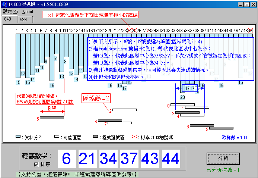Click the app icon in title bar

point(4,4)
